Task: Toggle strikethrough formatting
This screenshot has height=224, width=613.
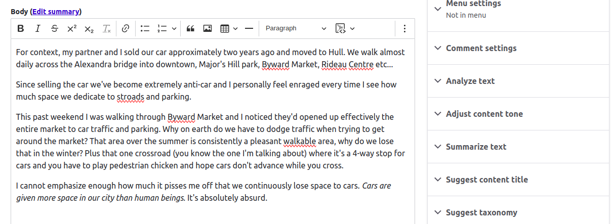Action: point(55,29)
